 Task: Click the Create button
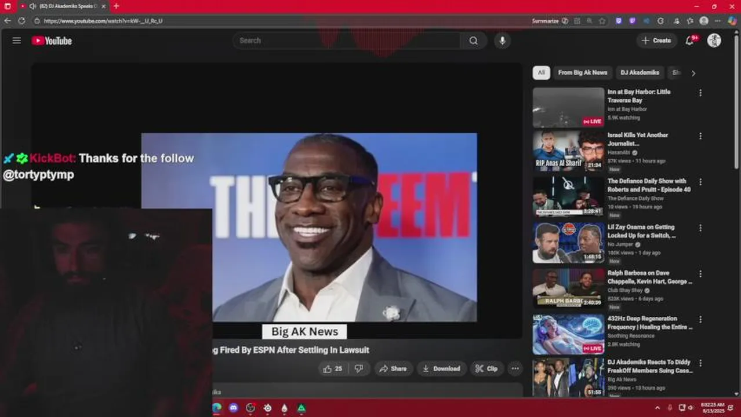tap(656, 41)
